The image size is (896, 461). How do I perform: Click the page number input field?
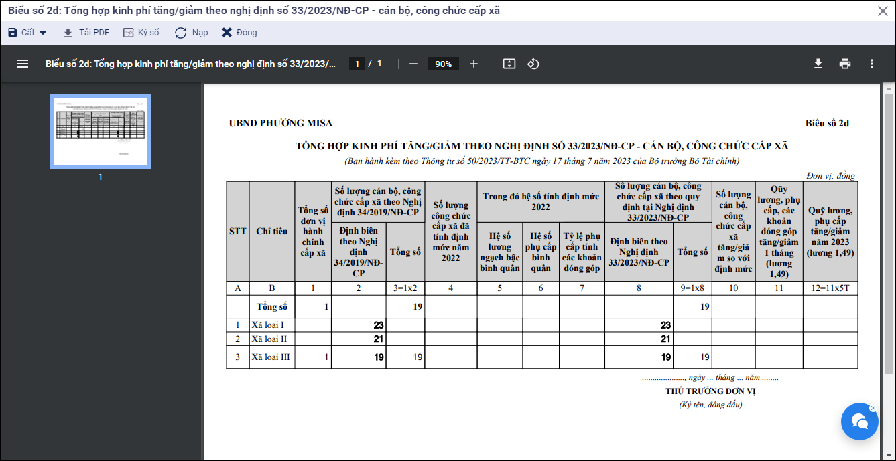pyautogui.click(x=357, y=64)
